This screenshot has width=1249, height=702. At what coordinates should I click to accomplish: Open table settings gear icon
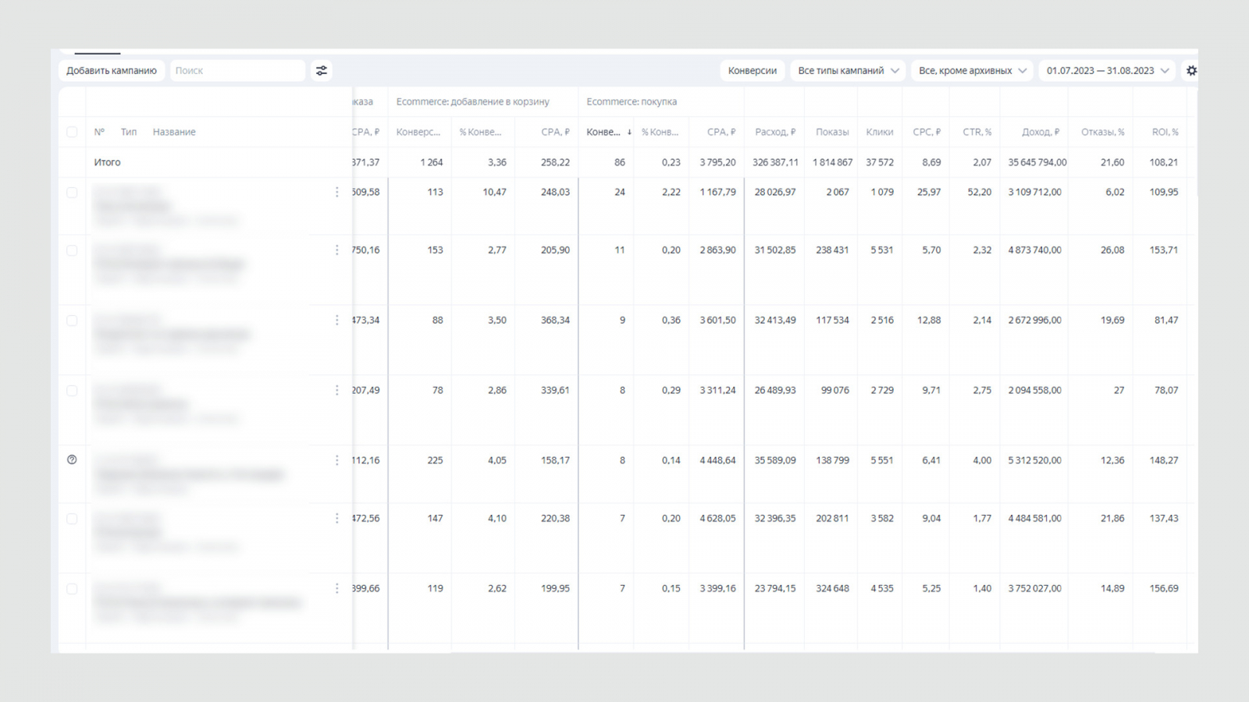pos(1191,71)
